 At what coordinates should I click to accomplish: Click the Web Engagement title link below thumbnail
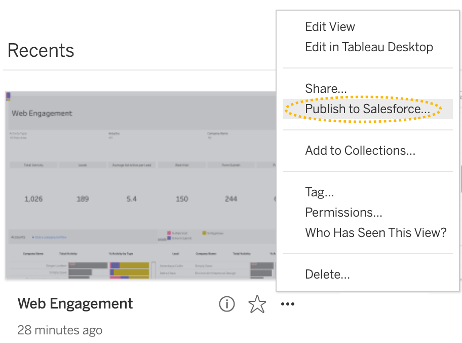pyautogui.click(x=75, y=303)
